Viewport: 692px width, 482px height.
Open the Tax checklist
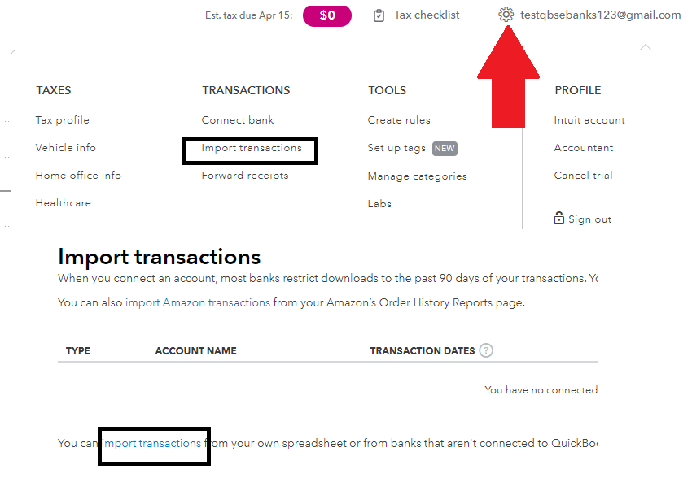427,15
